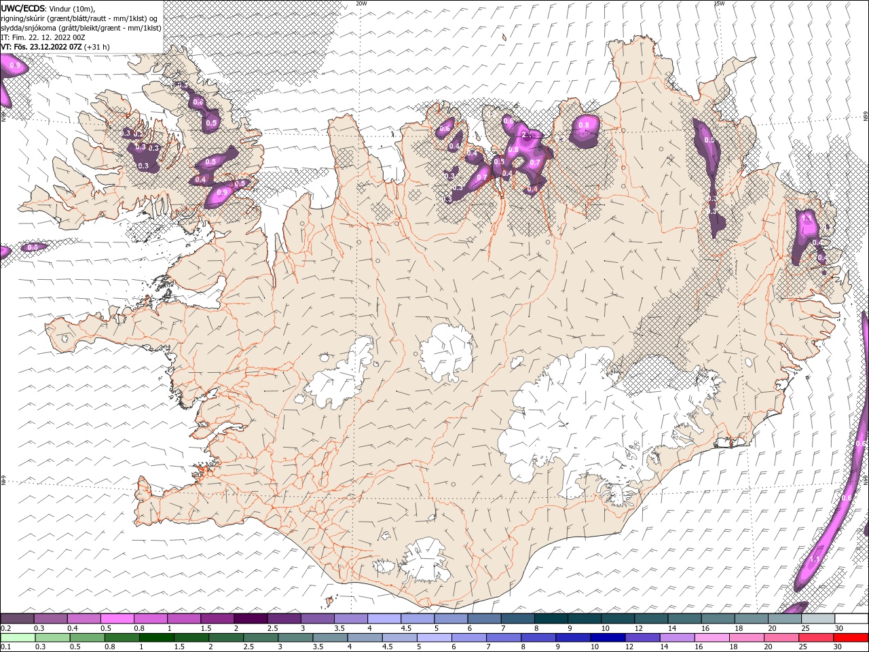Click the palest green swatch starting the lower legend
This screenshot has width=869, height=652.
coord(18,638)
